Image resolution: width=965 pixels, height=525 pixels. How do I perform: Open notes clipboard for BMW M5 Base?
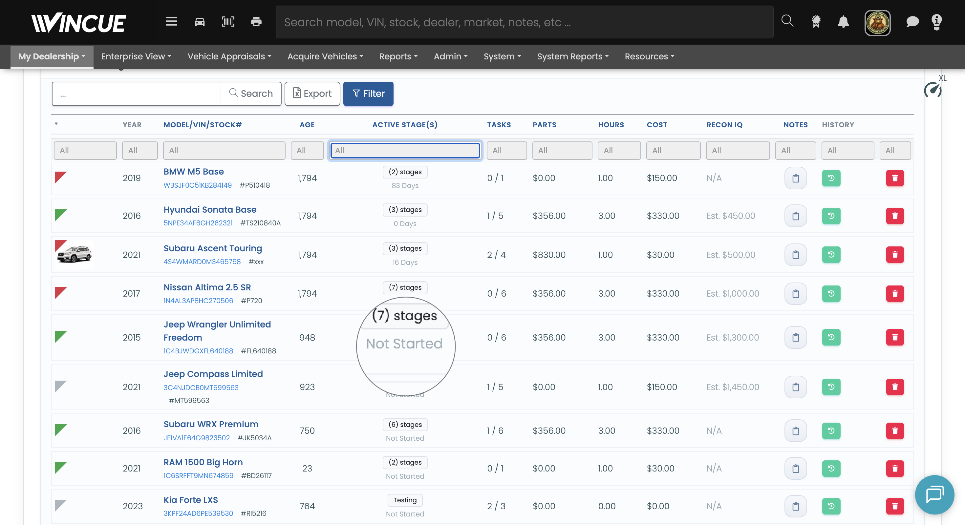click(x=796, y=178)
